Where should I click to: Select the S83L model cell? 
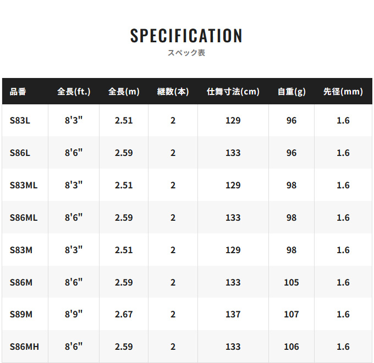[x=20, y=121]
